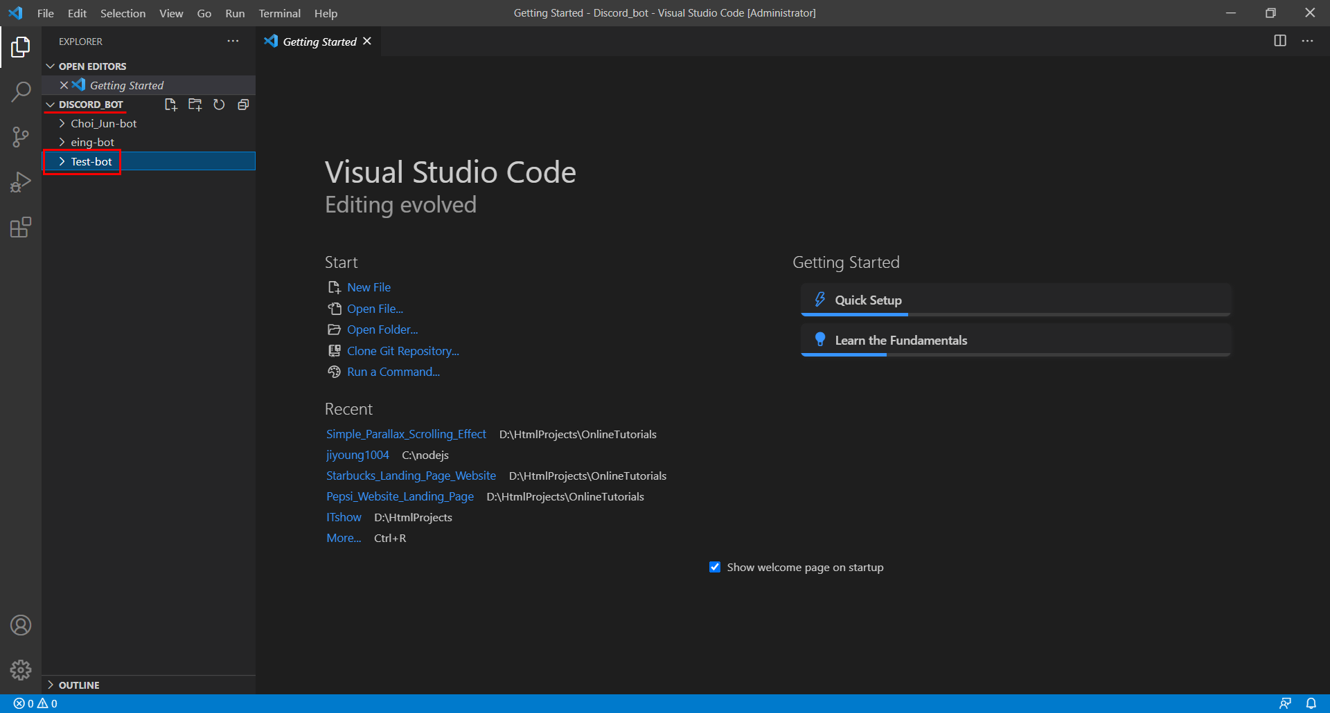Click the New File link
The height and width of the screenshot is (713, 1330).
click(369, 287)
